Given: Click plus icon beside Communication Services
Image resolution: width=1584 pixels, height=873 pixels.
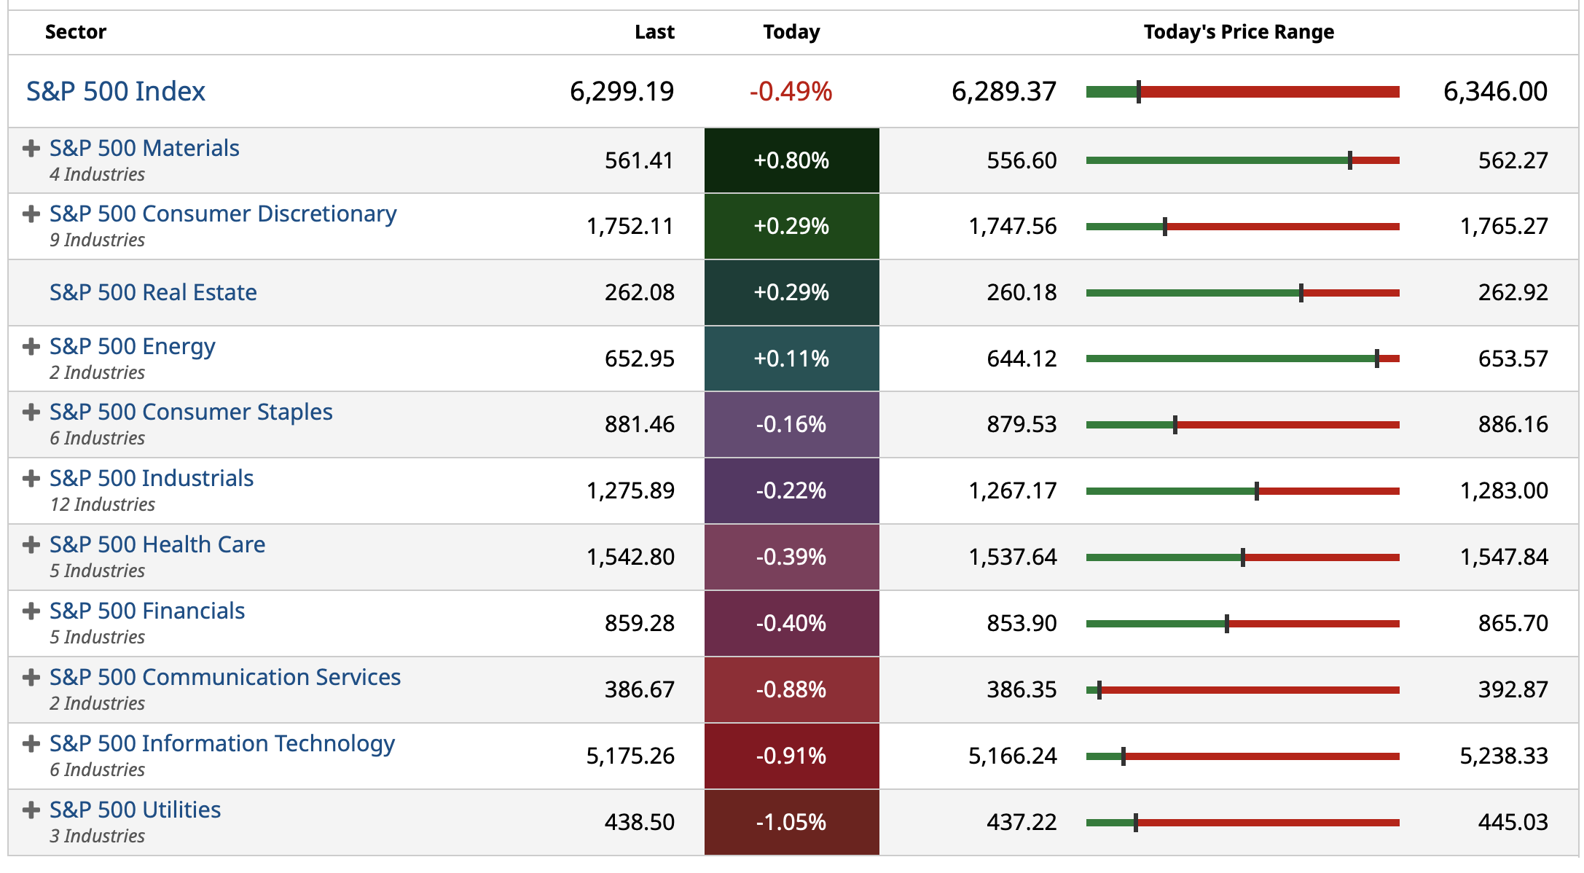Looking at the screenshot, I should [x=31, y=678].
